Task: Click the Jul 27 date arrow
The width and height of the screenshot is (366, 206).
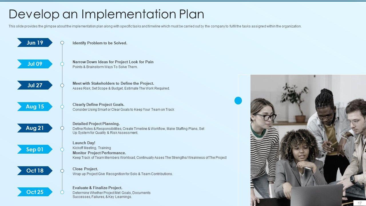Action: point(35,85)
